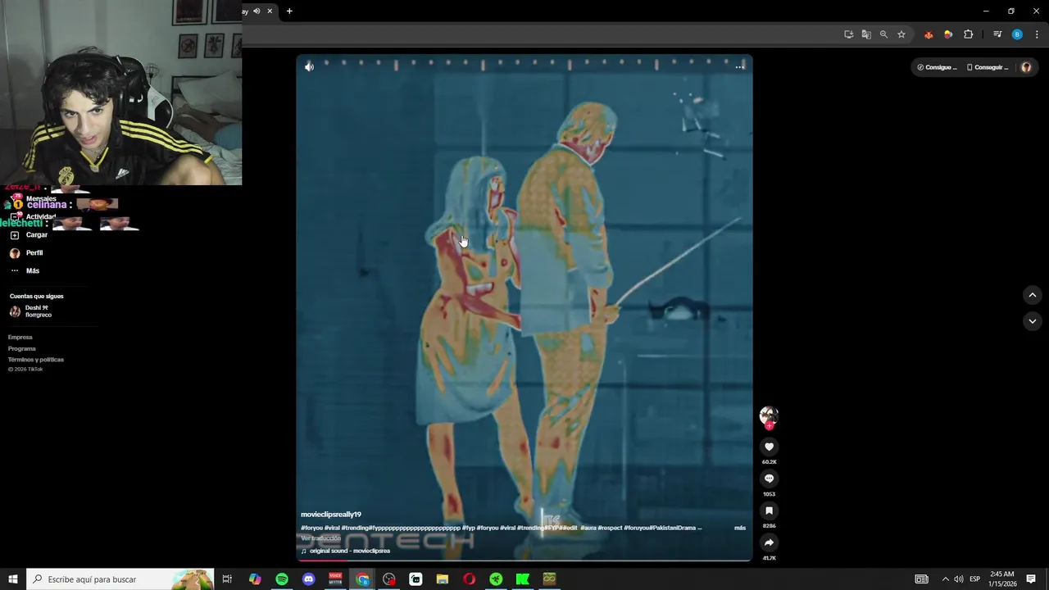Screen dimensions: 1049x590
Task: Open the bot app icon on taskbar
Action: (416, 579)
